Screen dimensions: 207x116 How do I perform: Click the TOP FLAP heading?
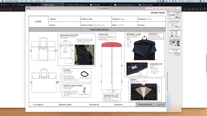[103, 35]
